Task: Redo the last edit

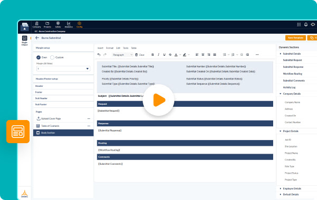Action: 105,55
